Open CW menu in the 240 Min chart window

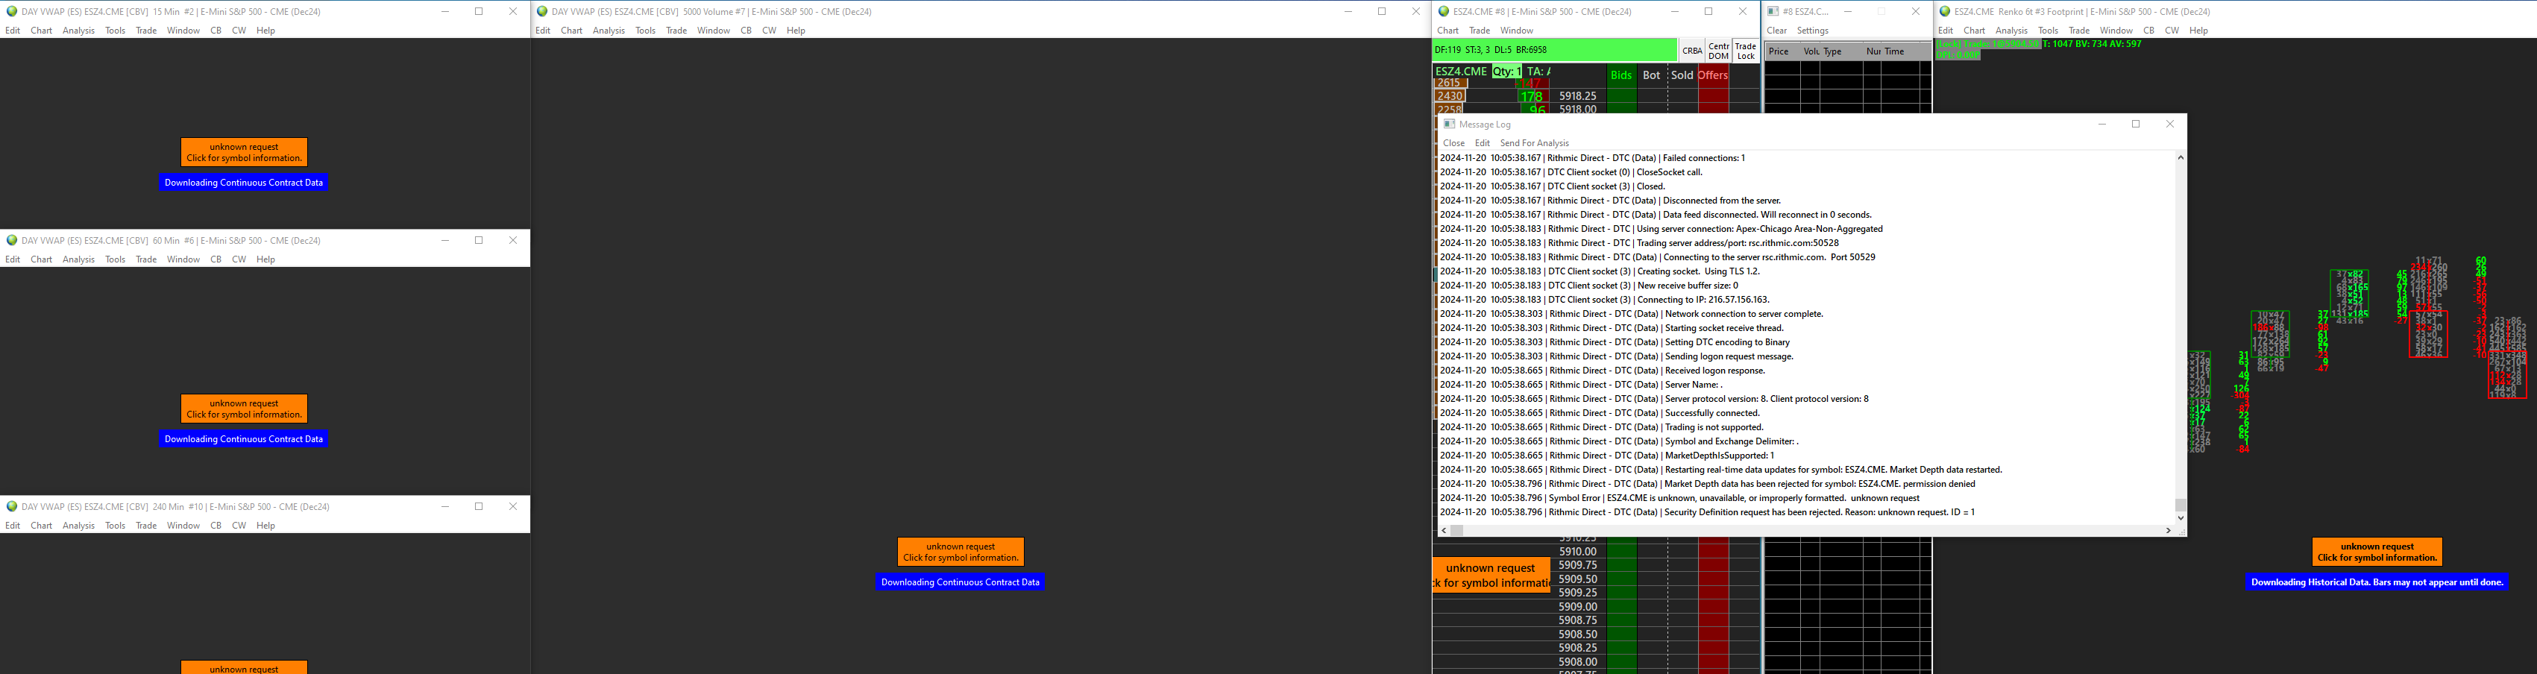pyautogui.click(x=239, y=526)
